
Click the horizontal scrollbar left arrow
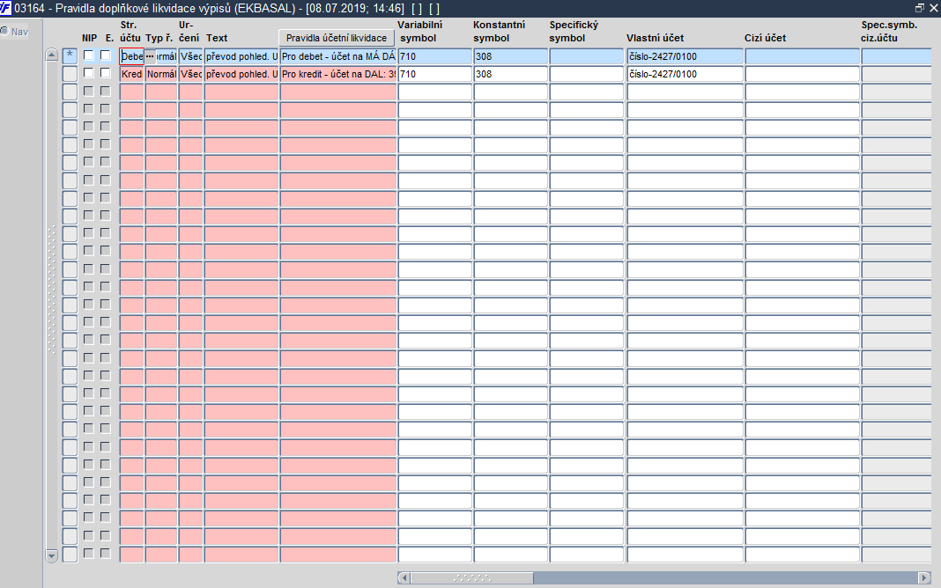[404, 577]
